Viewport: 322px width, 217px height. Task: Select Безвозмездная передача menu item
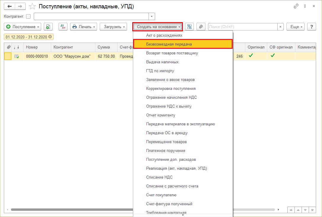(x=183, y=44)
